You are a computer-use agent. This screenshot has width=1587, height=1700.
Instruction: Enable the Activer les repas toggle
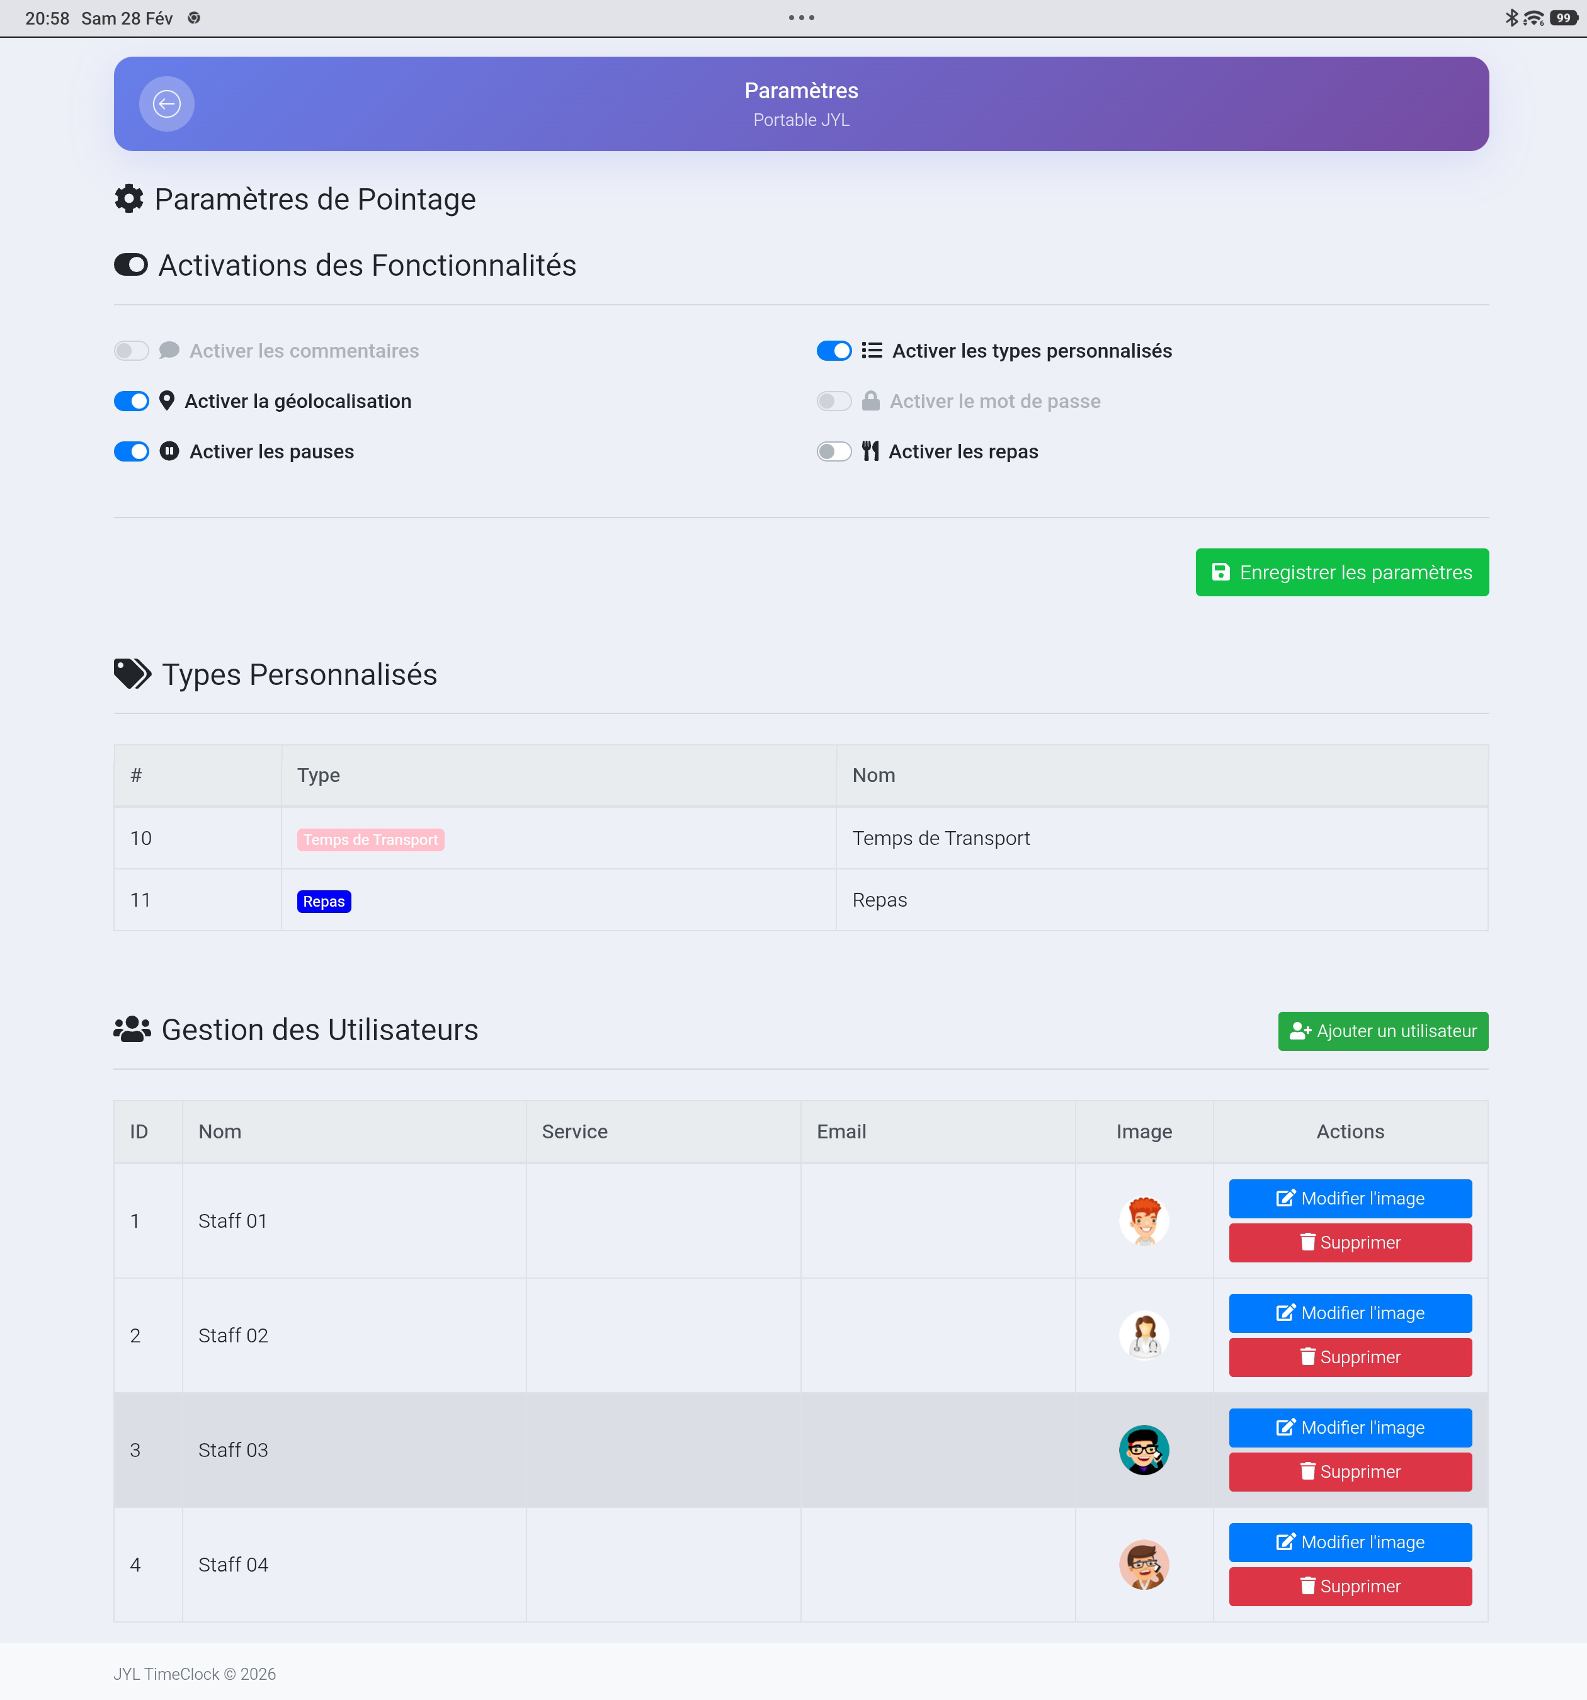coord(834,451)
